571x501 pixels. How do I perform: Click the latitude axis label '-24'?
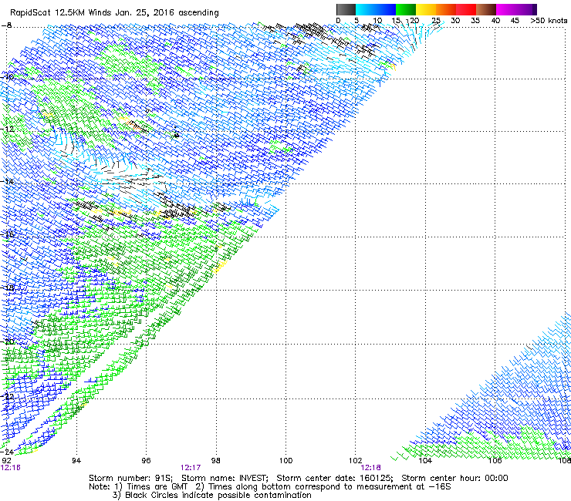pos(7,452)
